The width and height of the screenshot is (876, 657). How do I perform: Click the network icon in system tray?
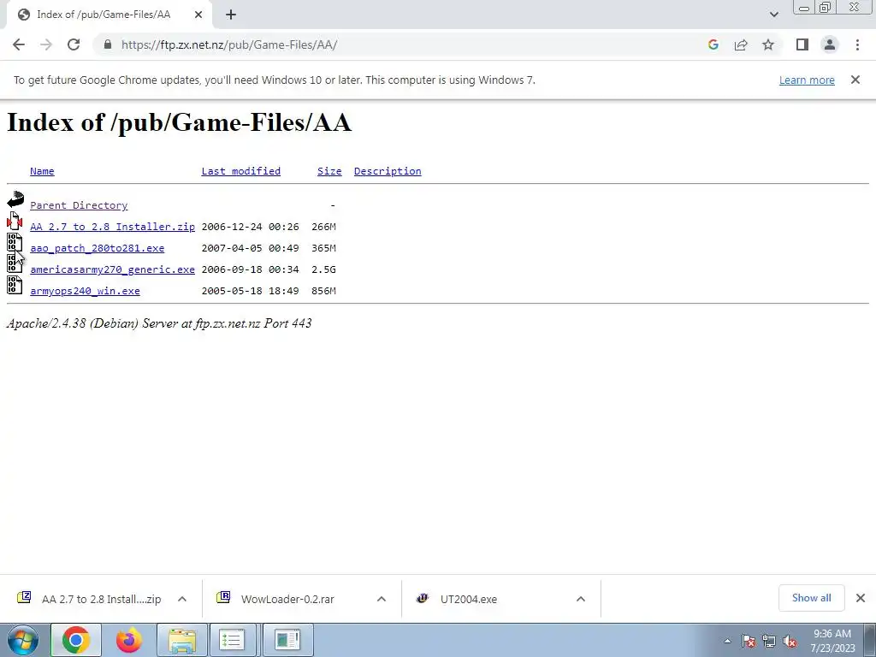769,641
